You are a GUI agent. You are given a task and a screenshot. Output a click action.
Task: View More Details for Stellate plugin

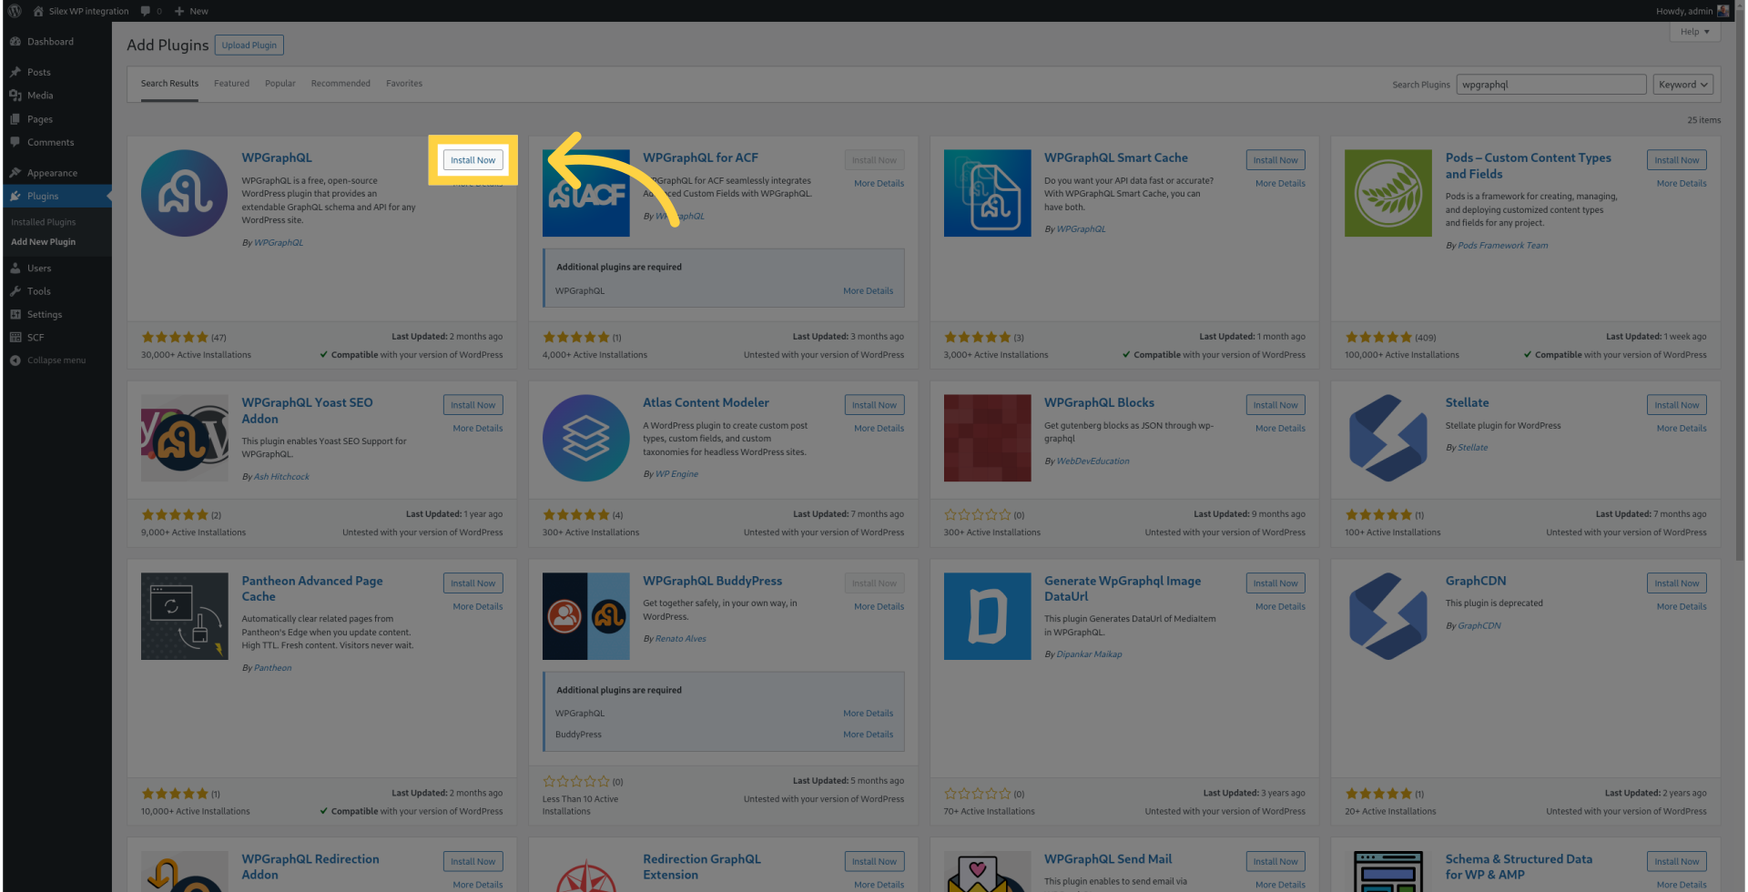coord(1682,429)
